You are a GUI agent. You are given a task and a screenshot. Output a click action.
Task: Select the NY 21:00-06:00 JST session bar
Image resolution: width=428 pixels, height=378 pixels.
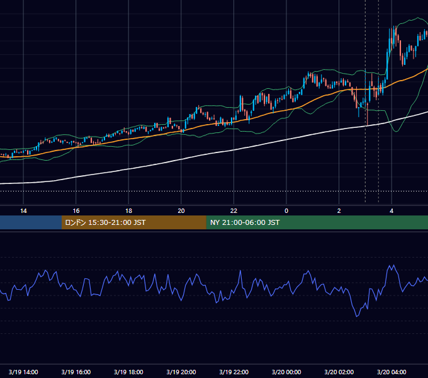point(317,222)
